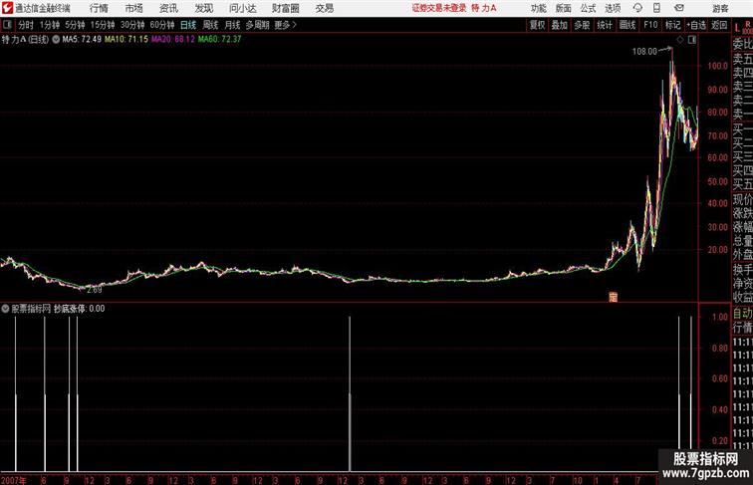Switch to the 15分钟 period tab
Viewport: 753px width, 485px height.
[103, 25]
